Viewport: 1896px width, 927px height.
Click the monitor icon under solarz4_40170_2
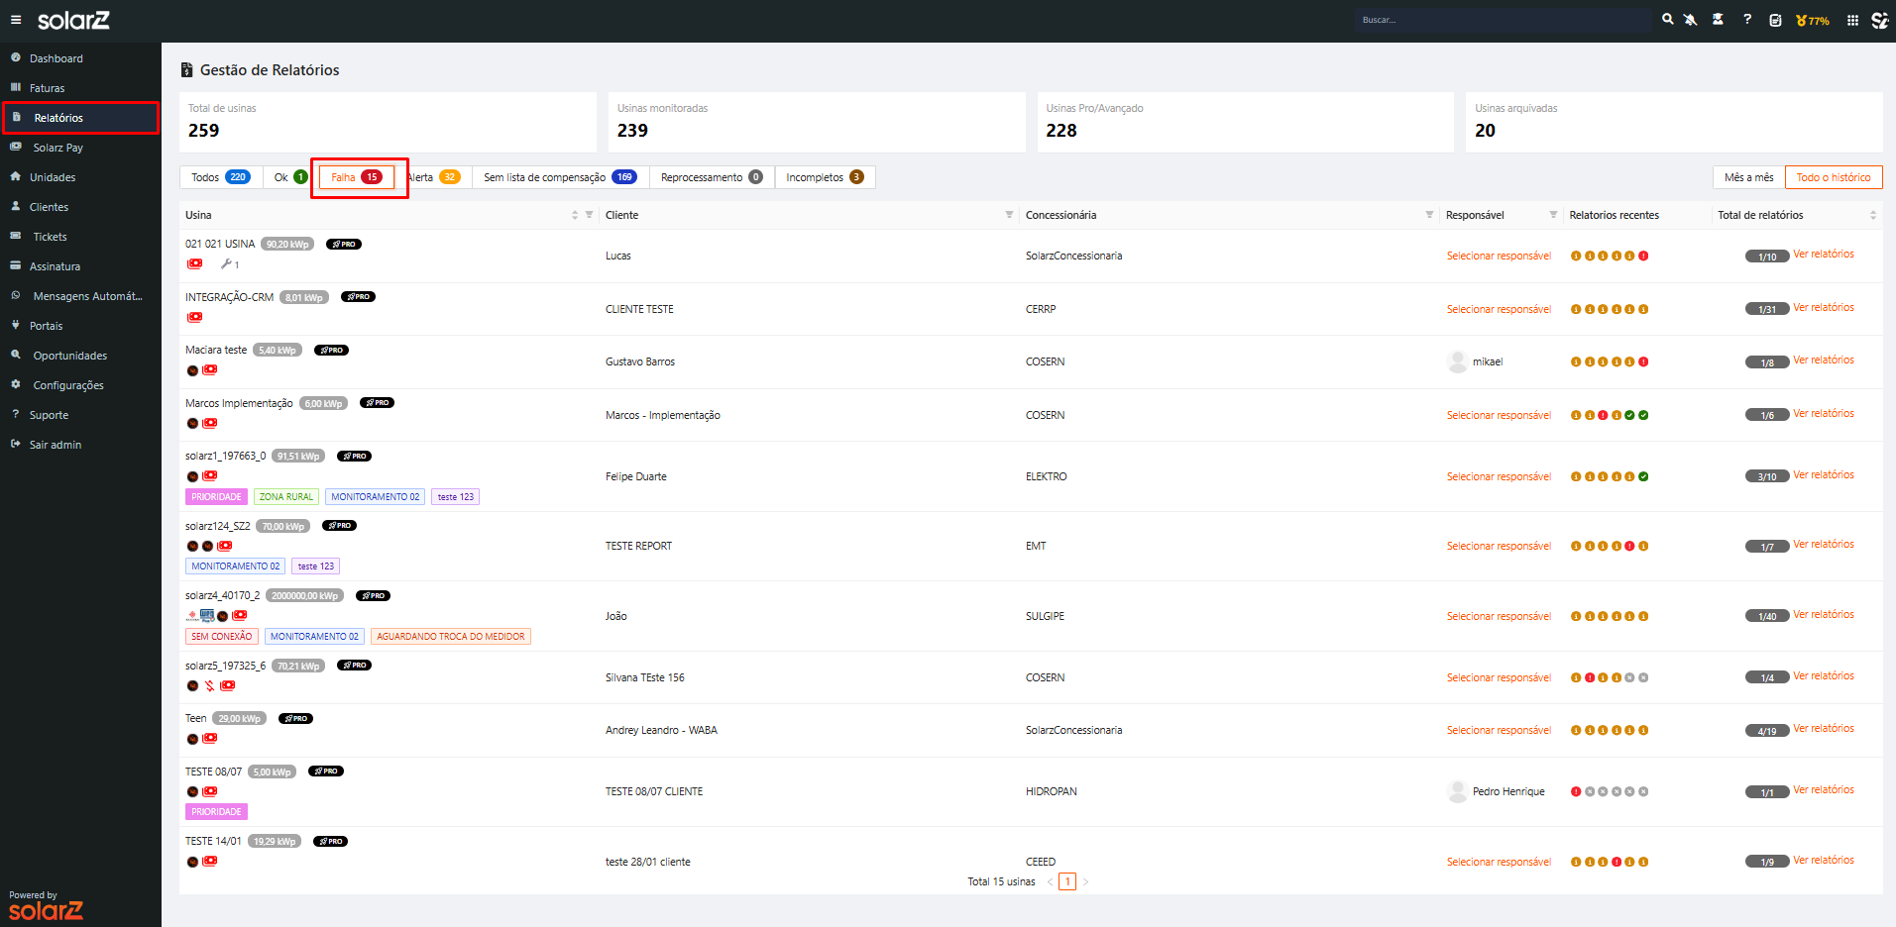[x=207, y=615]
